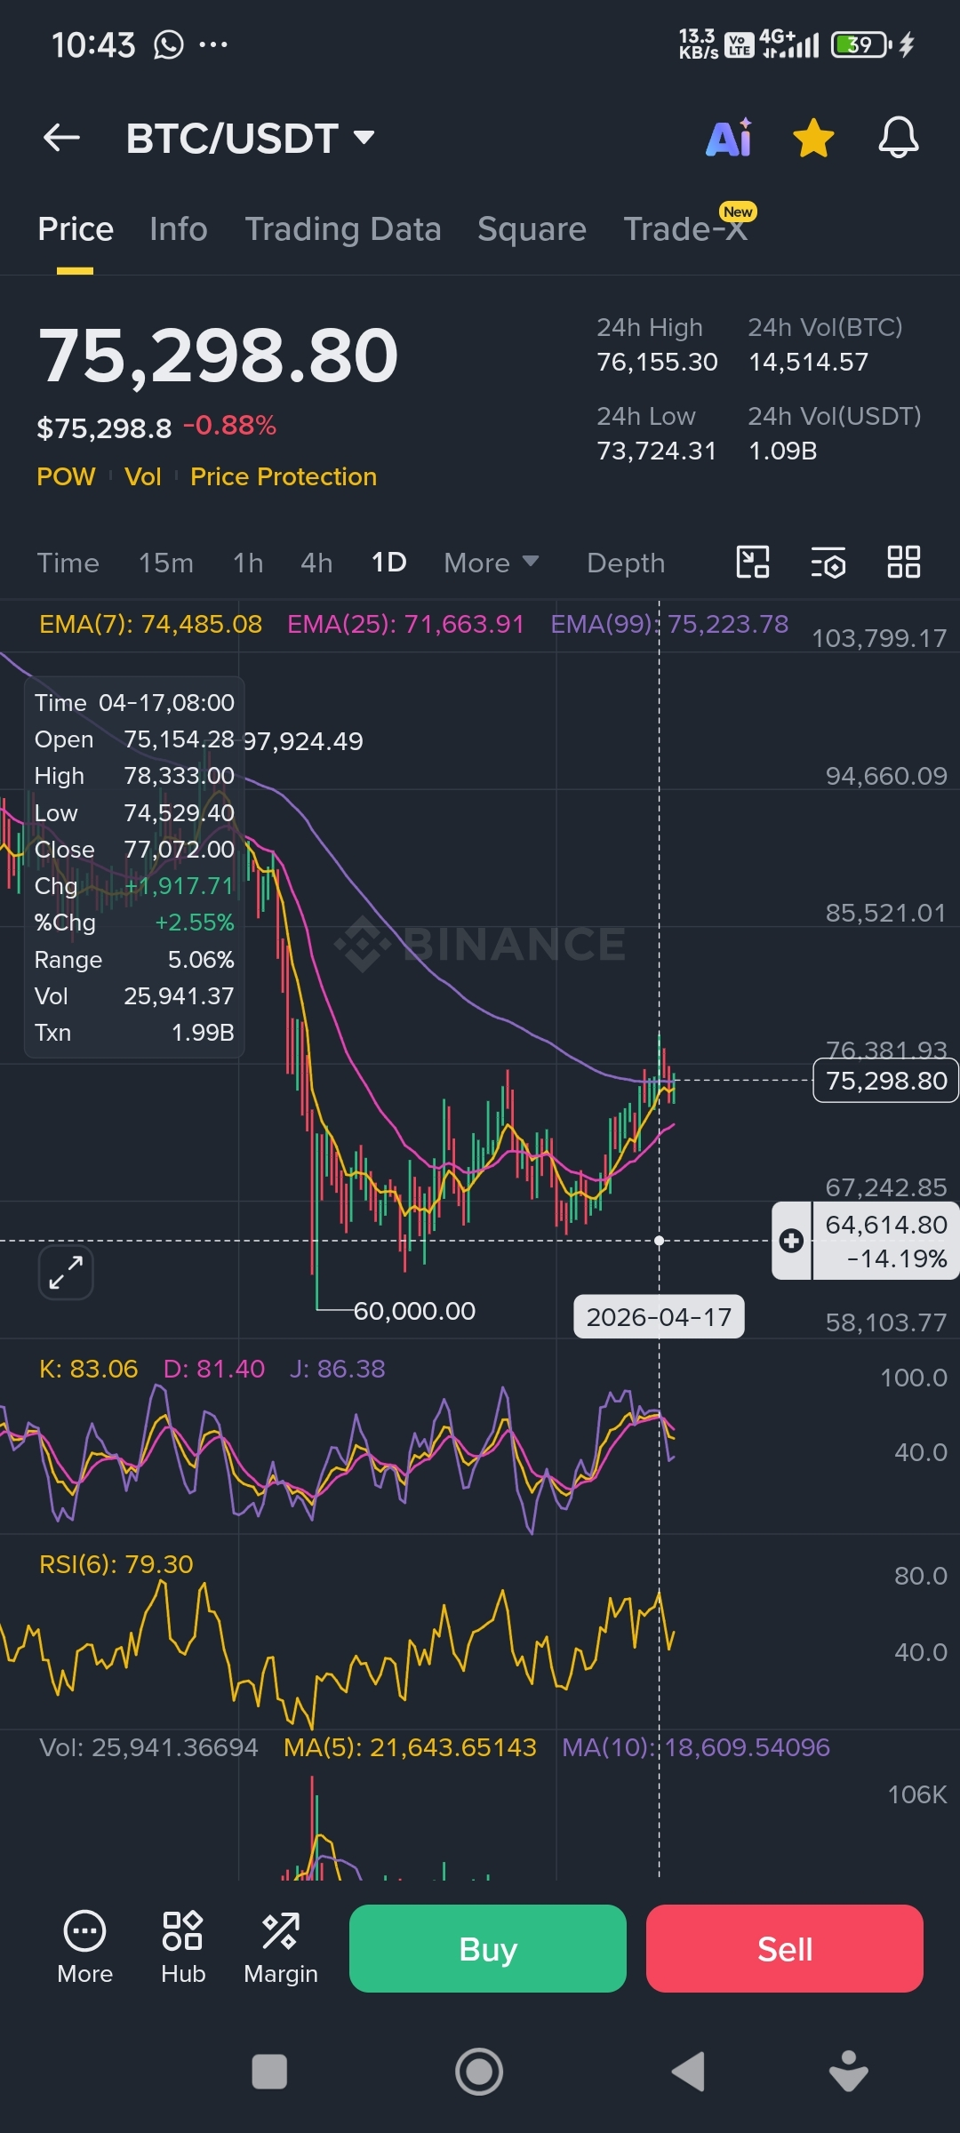Toggle the favorite star icon

tap(813, 139)
